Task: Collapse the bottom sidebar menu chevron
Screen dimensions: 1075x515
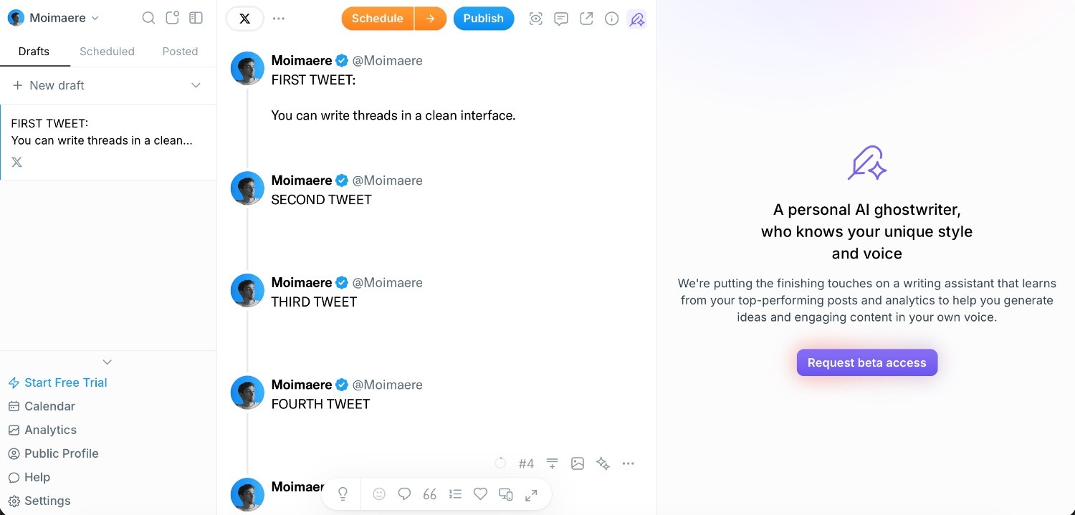Action: (x=107, y=362)
